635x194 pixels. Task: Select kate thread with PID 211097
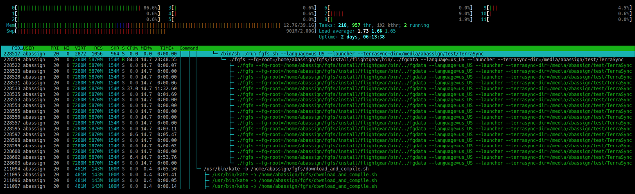[317, 186]
